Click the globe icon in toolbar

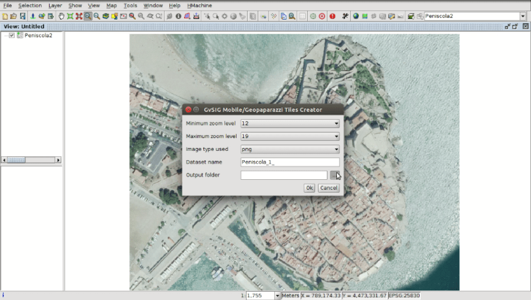pyautogui.click(x=356, y=16)
